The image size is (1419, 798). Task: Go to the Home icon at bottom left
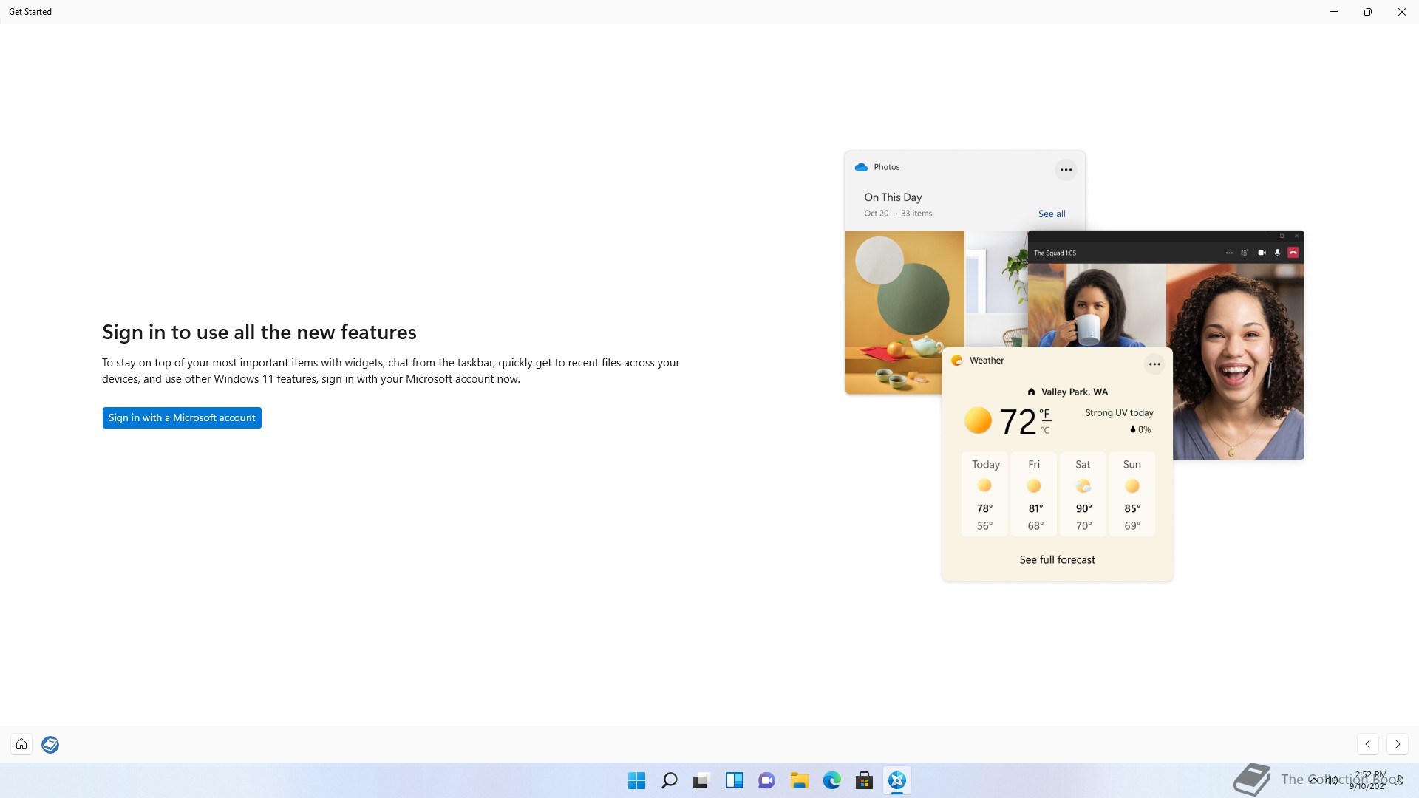click(21, 744)
